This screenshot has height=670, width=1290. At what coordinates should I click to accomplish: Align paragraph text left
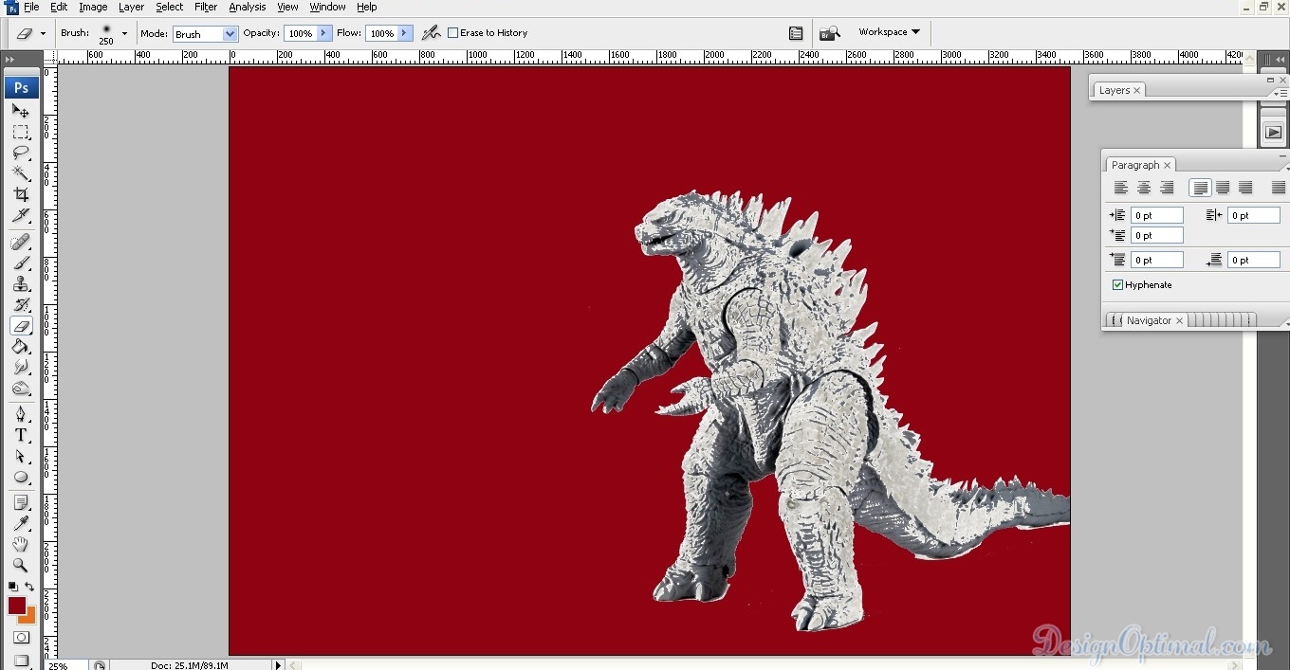point(1121,188)
